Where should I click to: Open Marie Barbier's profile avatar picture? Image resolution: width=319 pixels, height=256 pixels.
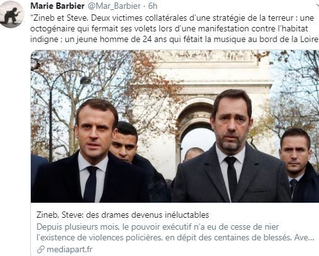point(11,14)
